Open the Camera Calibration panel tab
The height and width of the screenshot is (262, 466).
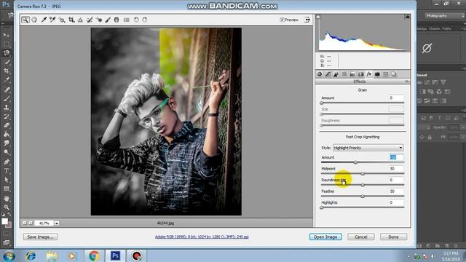[x=377, y=74]
